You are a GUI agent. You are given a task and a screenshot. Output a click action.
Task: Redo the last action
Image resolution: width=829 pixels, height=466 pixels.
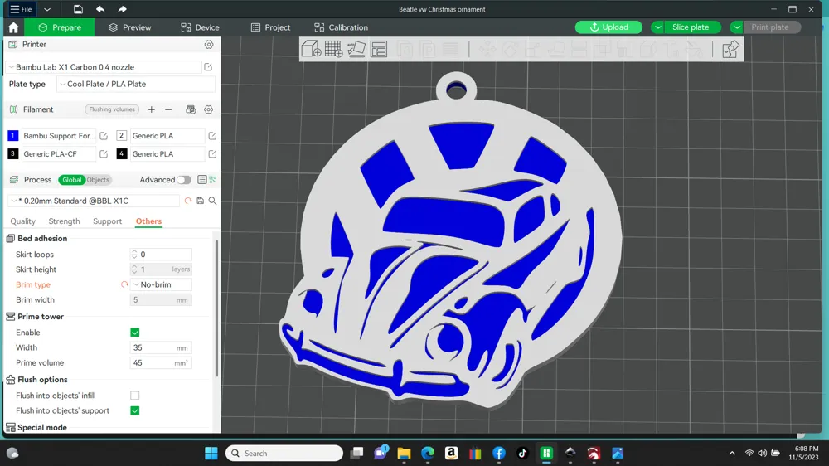point(122,9)
